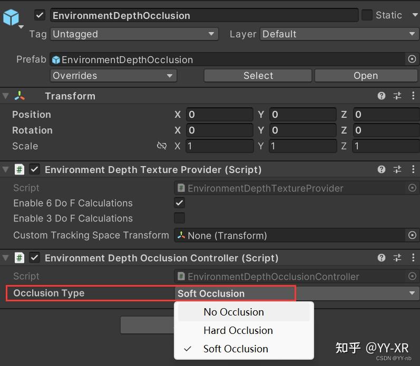Open the prefab Overrides dropdown

(x=113, y=75)
